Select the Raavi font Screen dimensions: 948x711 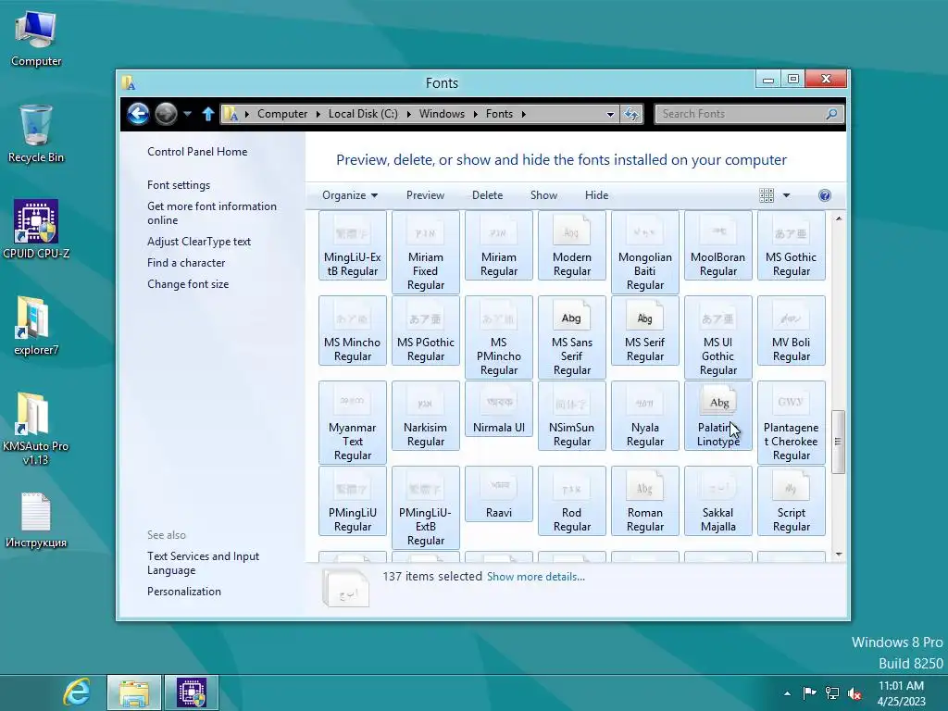[x=498, y=494]
